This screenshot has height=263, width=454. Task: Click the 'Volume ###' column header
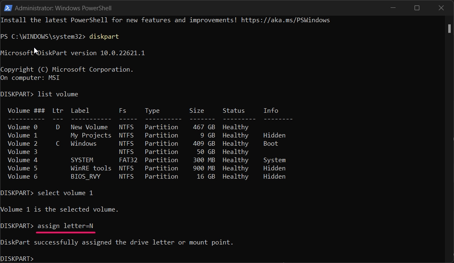tap(26, 111)
